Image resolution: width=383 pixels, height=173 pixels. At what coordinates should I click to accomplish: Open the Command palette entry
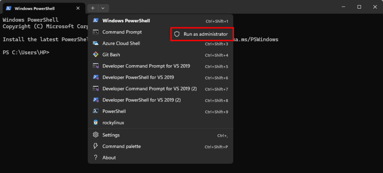160,147
